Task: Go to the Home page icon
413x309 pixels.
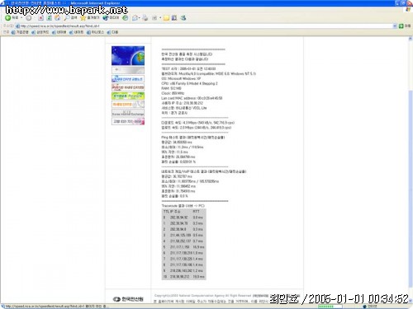Action: [57, 18]
